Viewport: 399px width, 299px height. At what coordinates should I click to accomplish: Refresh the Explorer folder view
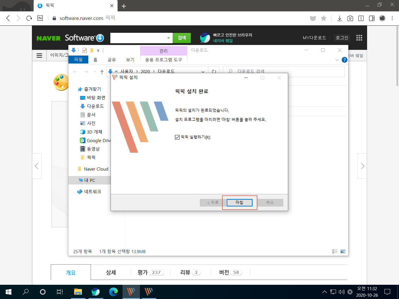[214, 72]
